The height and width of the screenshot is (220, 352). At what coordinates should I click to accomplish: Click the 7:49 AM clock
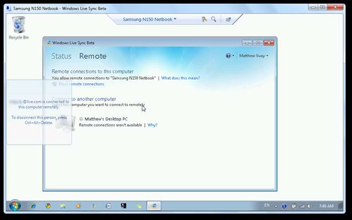coord(326,206)
